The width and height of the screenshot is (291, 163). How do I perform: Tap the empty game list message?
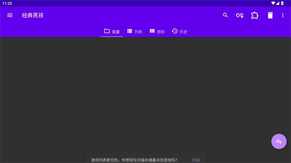(x=134, y=160)
